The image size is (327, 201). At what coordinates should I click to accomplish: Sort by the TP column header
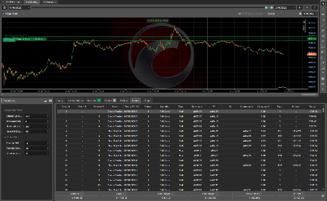click(x=214, y=107)
